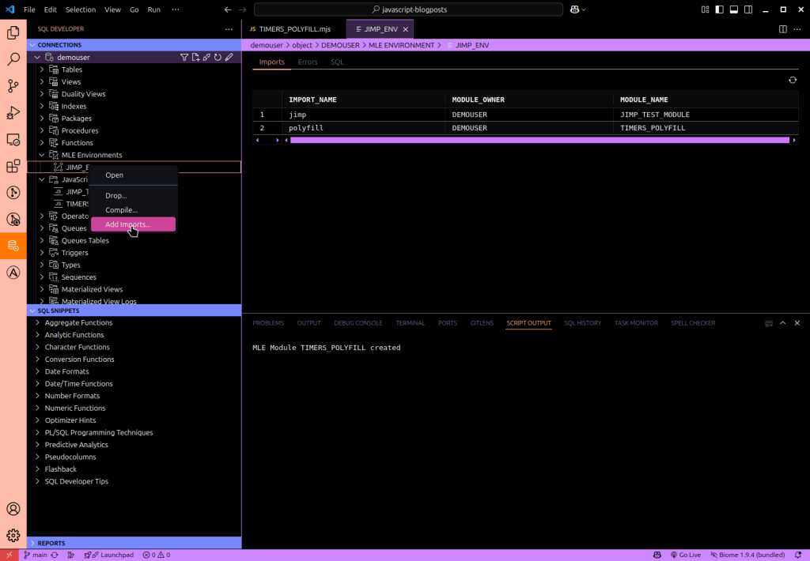Open the Search view in activity bar
Image resolution: width=810 pixels, height=561 pixels.
(x=13, y=59)
